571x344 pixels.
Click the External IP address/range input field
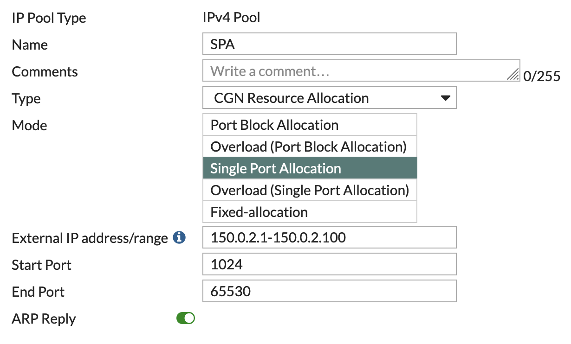tap(330, 238)
